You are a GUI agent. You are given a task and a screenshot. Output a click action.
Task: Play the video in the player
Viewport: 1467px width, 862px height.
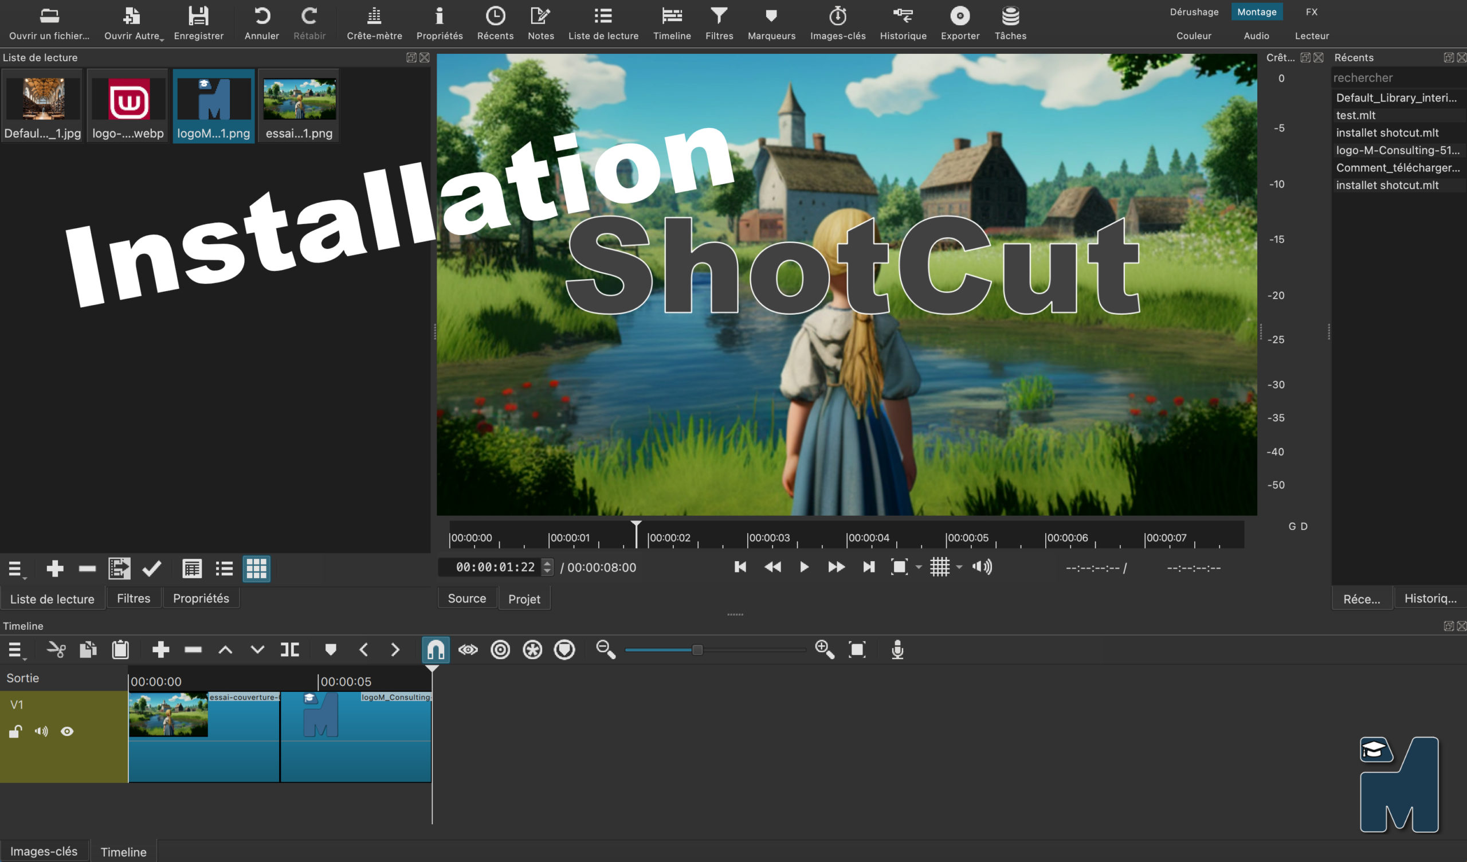coord(804,567)
